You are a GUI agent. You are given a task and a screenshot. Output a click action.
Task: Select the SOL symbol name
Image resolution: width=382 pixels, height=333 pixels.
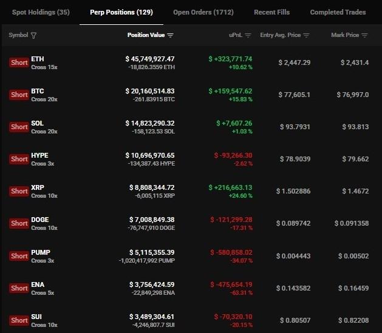pyautogui.click(x=37, y=123)
